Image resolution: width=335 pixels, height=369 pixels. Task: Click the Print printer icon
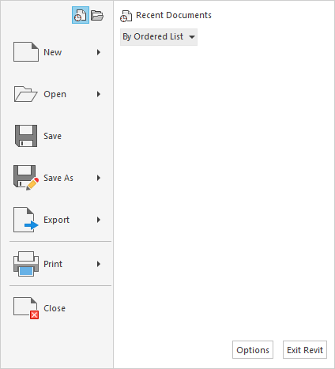tap(26, 264)
